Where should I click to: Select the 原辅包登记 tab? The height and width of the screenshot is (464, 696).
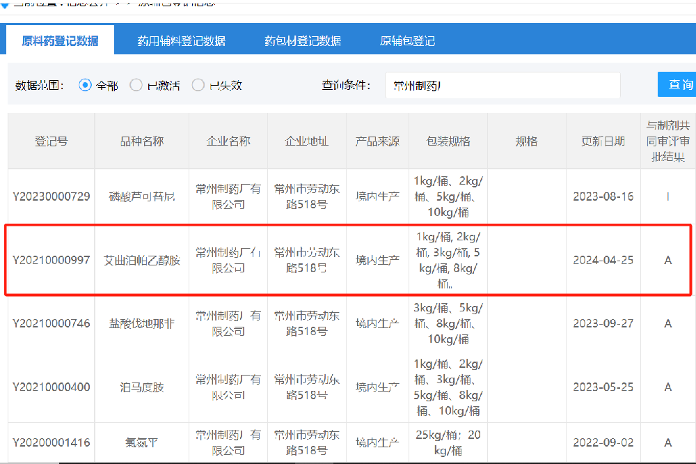408,41
